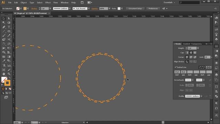Open the Layers panel icon in right dock
The width and height of the screenshot is (220, 124).
click(x=216, y=75)
